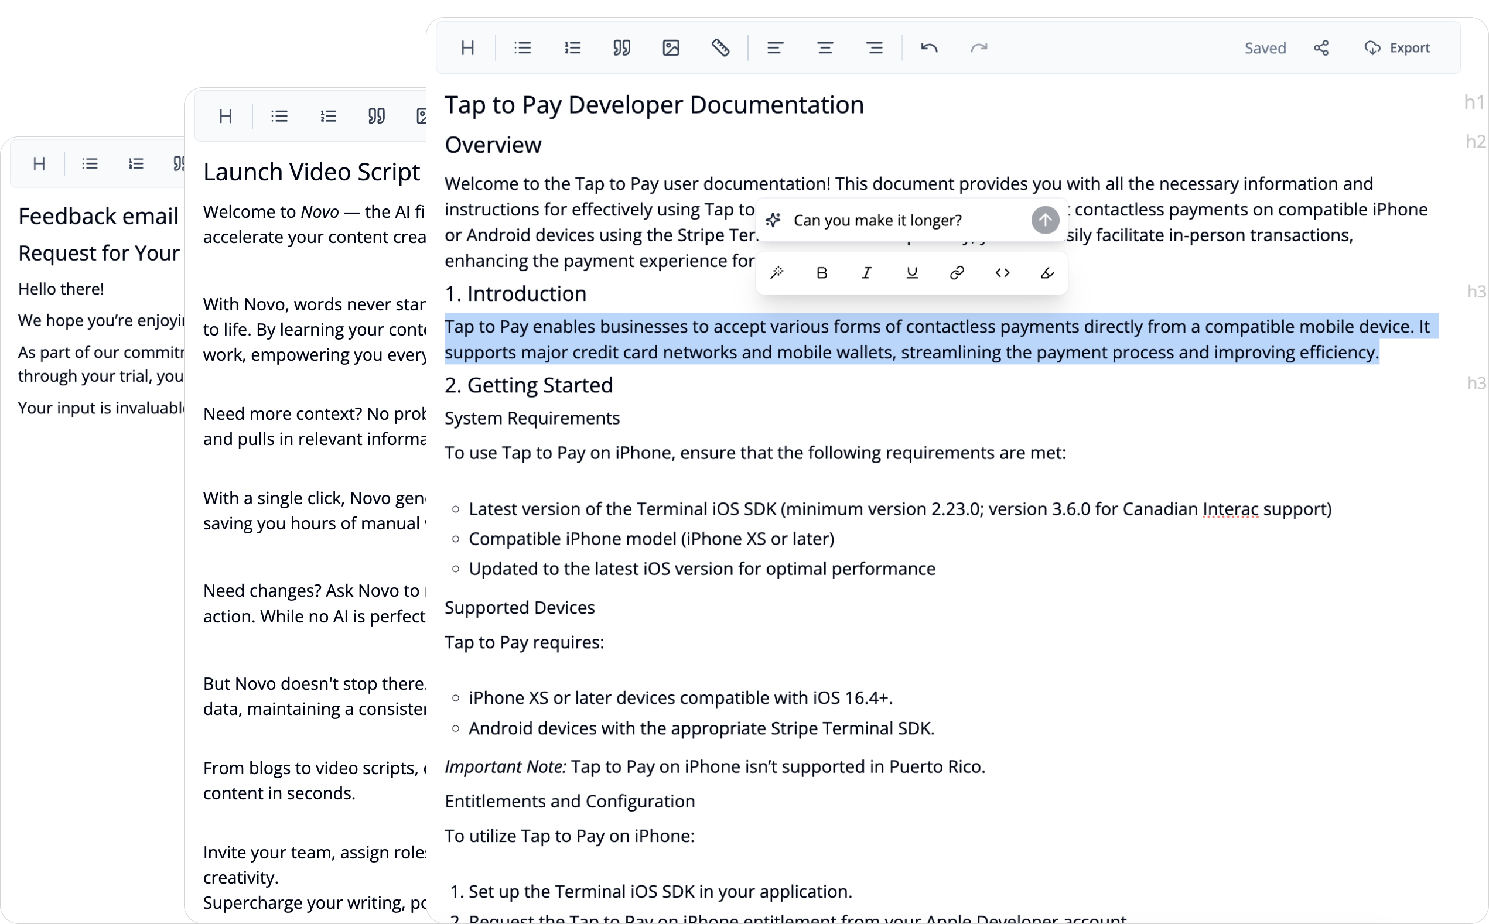Click the magic wand icon in the selection toolbar
1489x924 pixels.
777,272
